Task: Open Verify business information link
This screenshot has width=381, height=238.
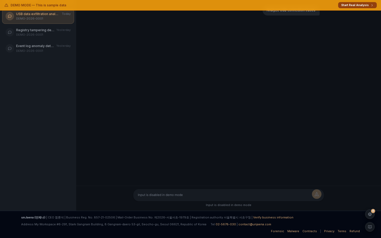Action: click(273, 217)
